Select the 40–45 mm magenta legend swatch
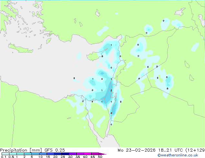The image size is (205, 158). 88,154
